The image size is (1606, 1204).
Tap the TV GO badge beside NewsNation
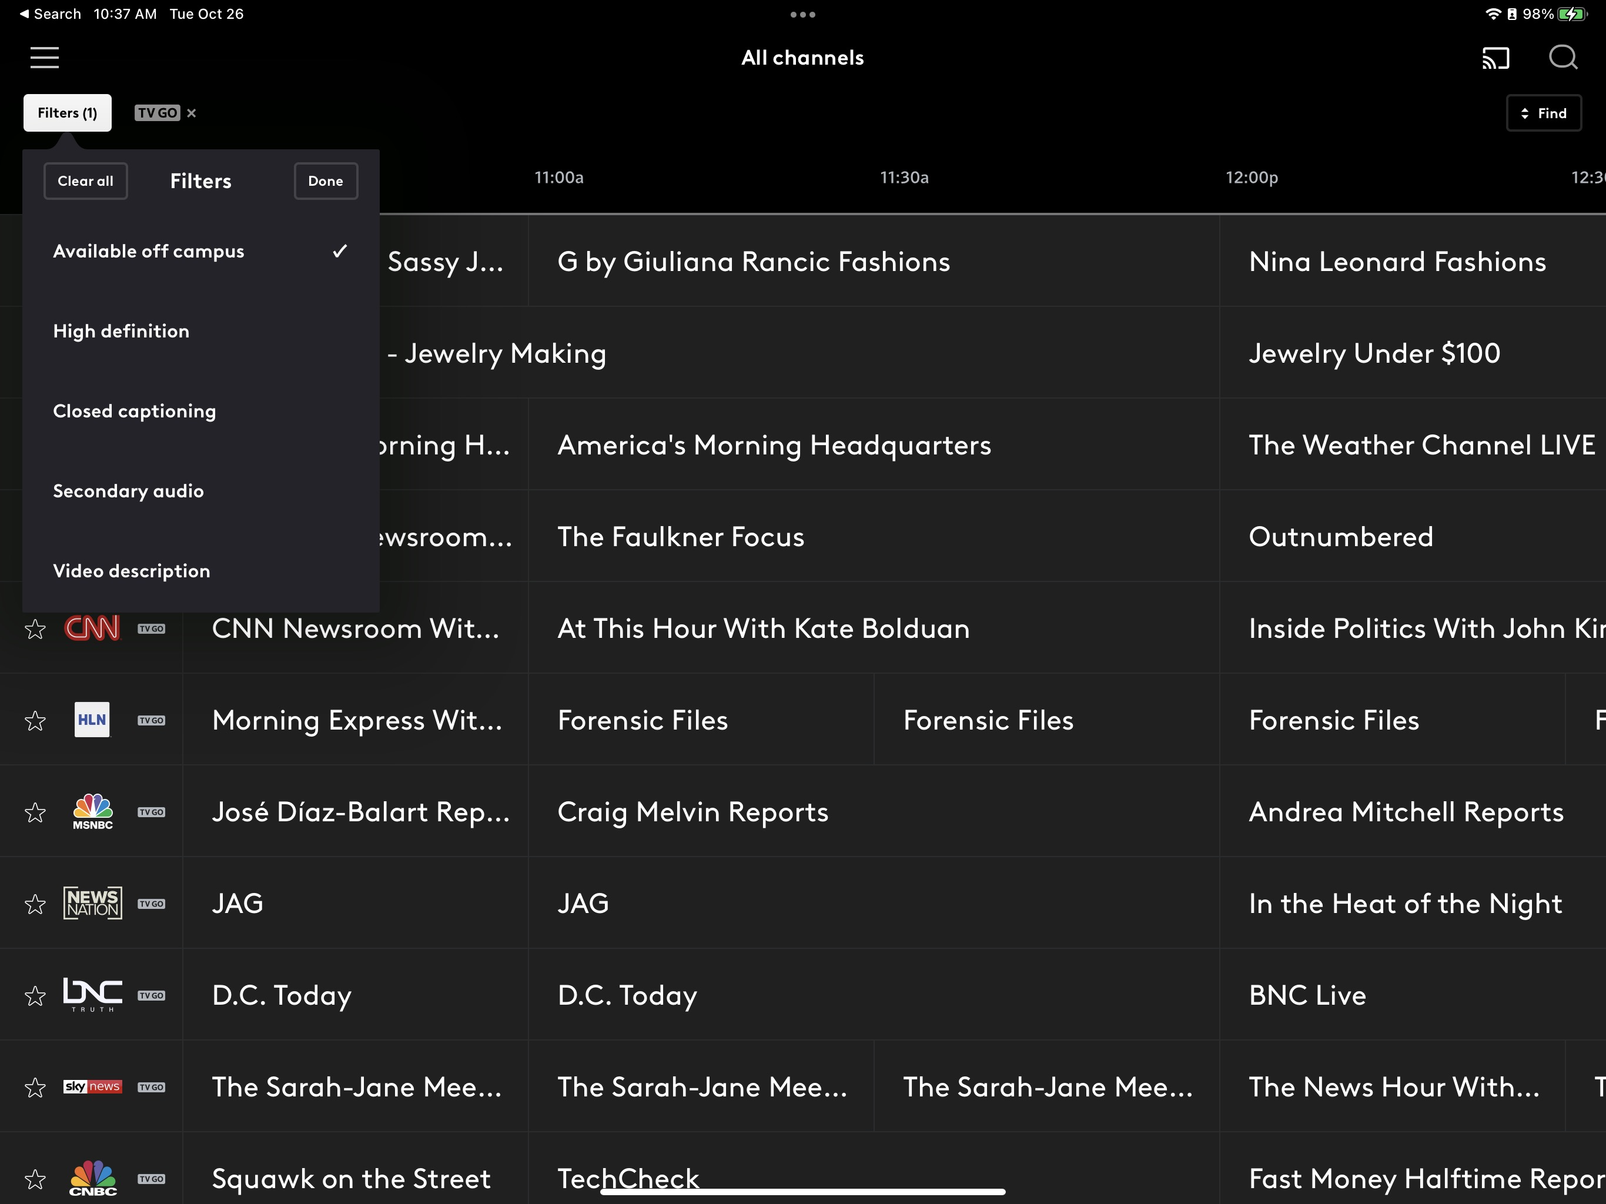point(151,904)
